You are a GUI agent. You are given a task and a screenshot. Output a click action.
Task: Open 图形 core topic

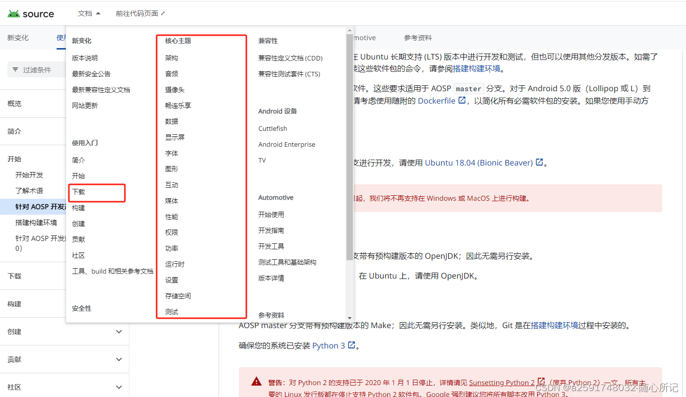[171, 169]
